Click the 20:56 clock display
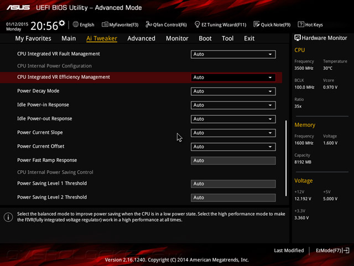 [x=44, y=26]
